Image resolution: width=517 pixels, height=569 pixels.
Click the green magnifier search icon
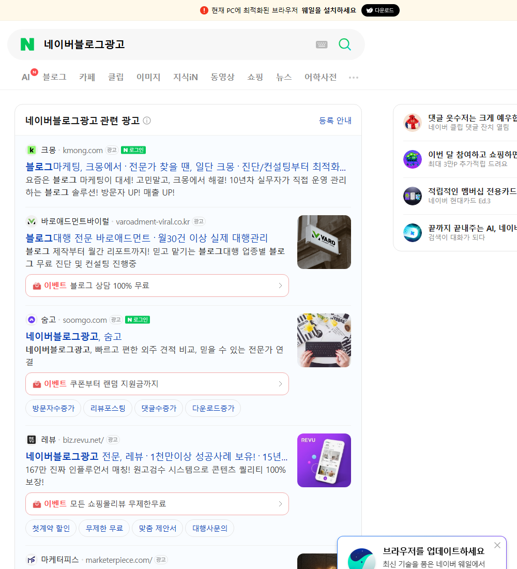click(x=345, y=44)
